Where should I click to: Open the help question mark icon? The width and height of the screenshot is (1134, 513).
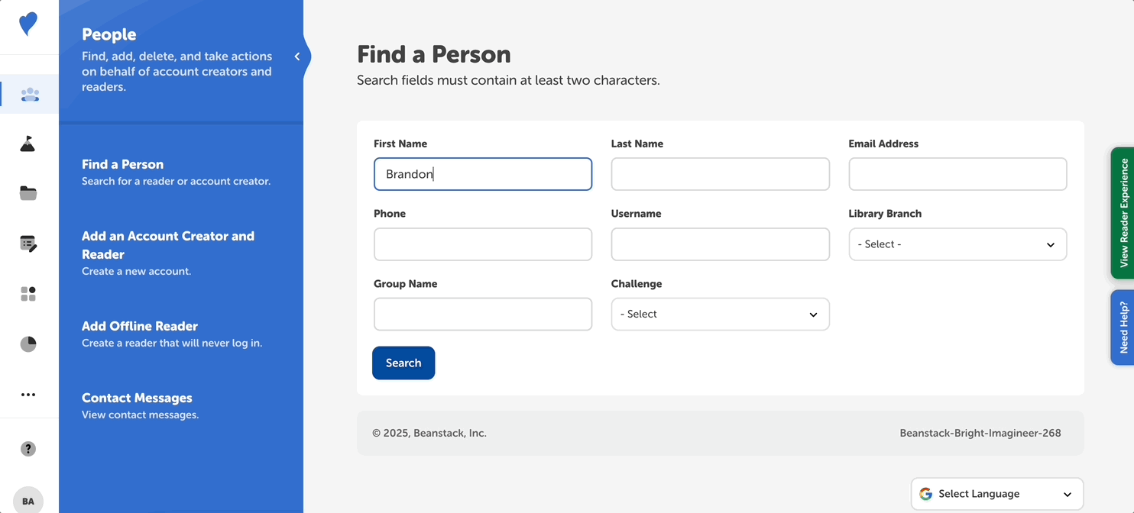[28, 449]
